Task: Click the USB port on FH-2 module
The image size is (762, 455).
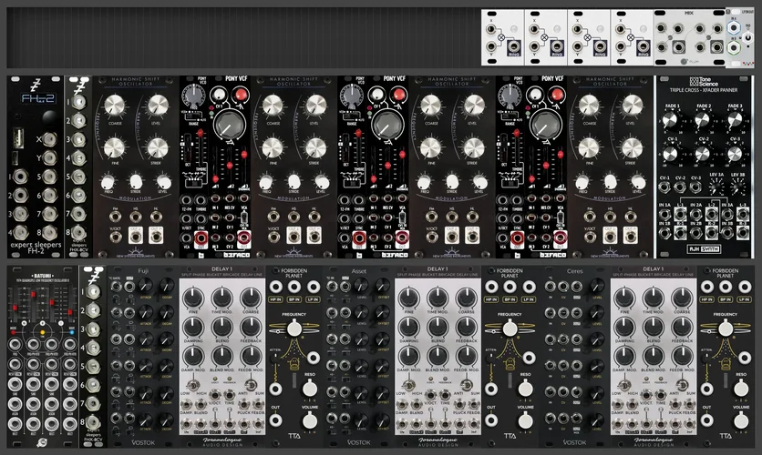Action: coord(18,137)
